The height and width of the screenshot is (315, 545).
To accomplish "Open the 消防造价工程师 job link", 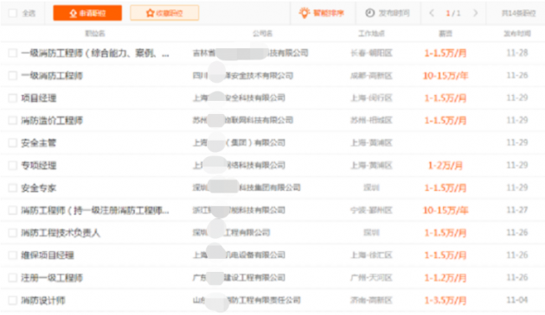I will 52,121.
